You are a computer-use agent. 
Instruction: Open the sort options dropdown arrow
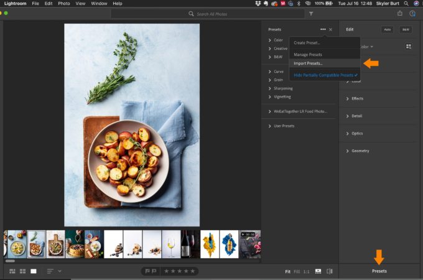coord(60,271)
